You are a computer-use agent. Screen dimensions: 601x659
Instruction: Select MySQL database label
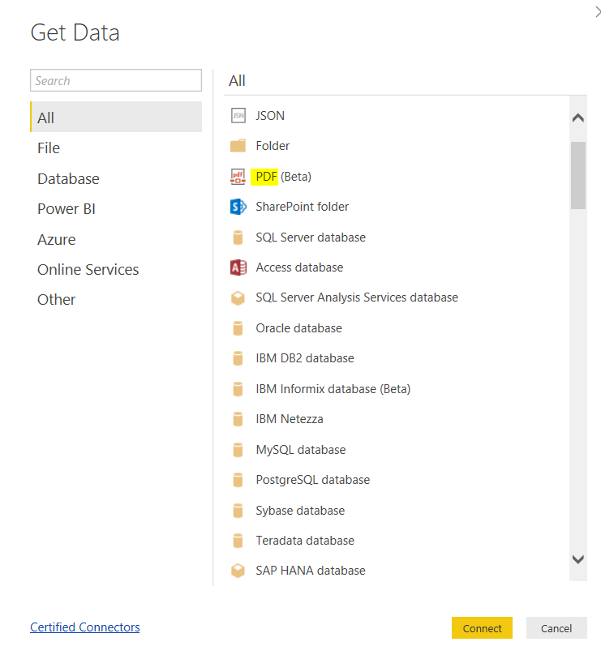coord(301,450)
